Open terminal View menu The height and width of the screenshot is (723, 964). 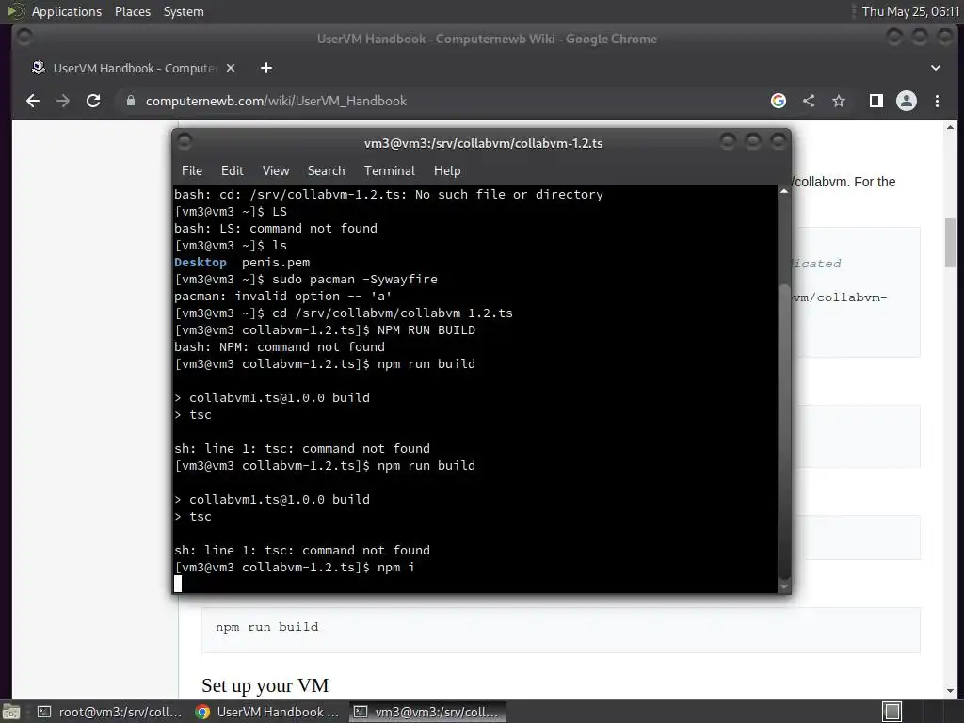point(276,170)
